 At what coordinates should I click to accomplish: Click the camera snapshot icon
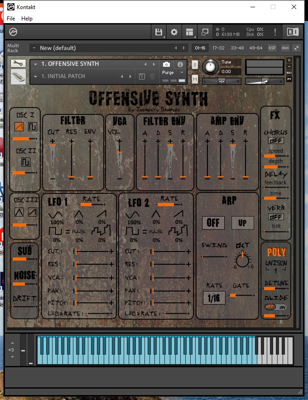pos(166,64)
